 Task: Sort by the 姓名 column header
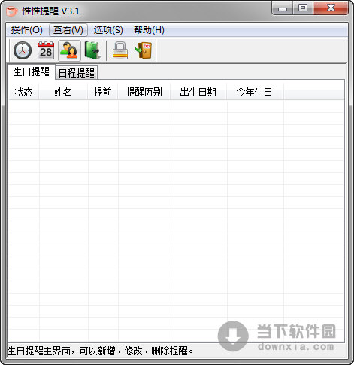pos(63,92)
